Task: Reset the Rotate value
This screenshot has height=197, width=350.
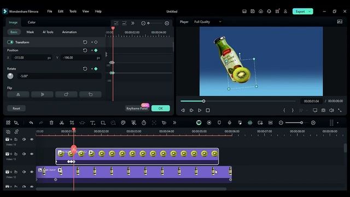Action: 85,69
